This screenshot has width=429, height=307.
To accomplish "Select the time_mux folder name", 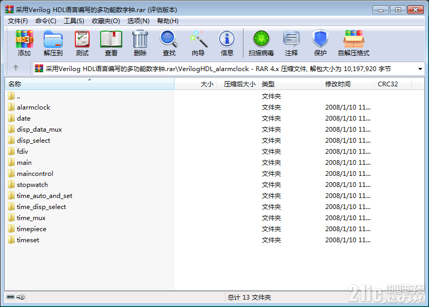I will (31, 218).
